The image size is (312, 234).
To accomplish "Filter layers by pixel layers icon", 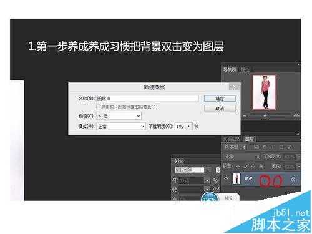I will click(x=256, y=147).
